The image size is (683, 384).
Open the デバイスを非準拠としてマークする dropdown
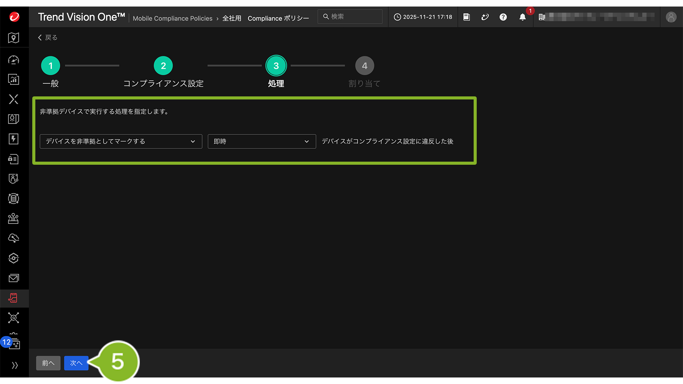point(121,141)
